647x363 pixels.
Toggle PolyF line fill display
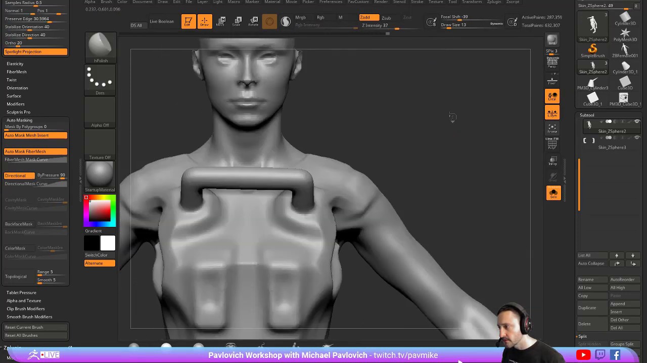tap(552, 145)
